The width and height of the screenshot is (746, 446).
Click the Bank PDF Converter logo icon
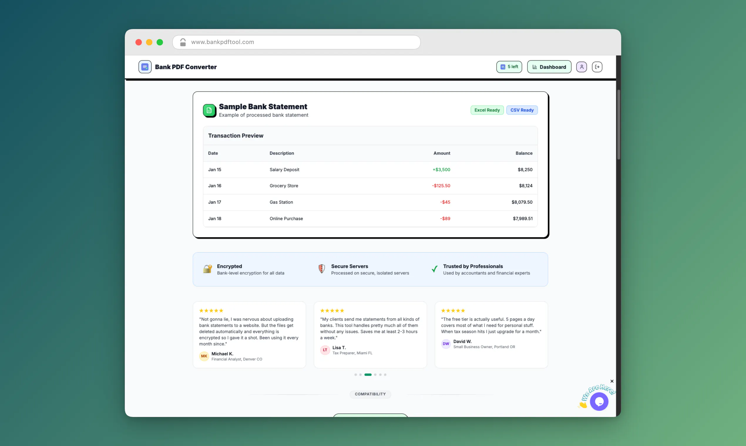145,67
